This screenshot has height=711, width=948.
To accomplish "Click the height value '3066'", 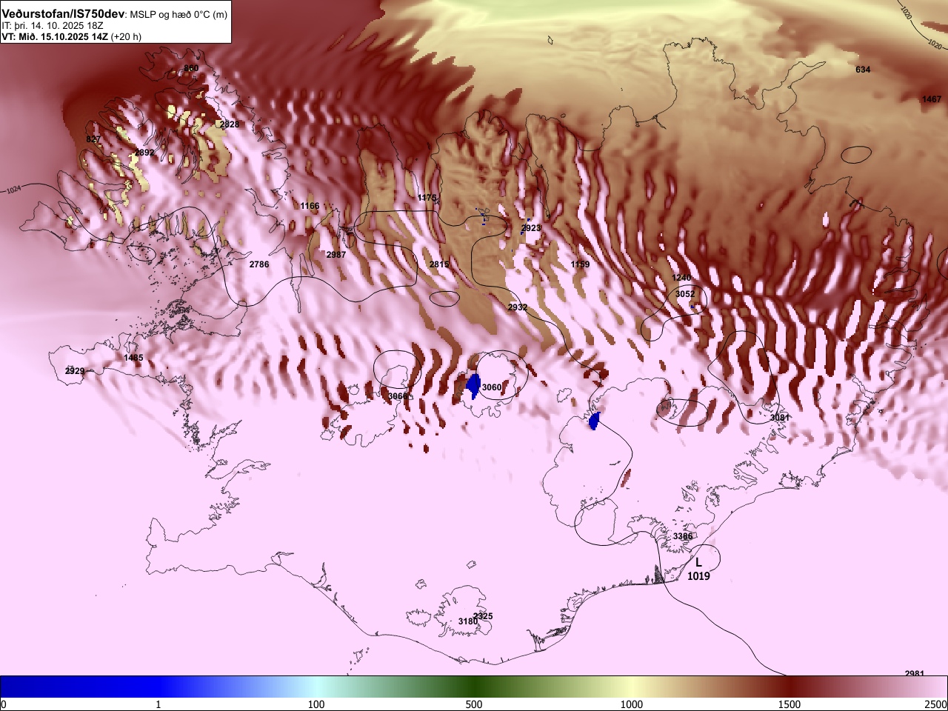I will coord(398,396).
